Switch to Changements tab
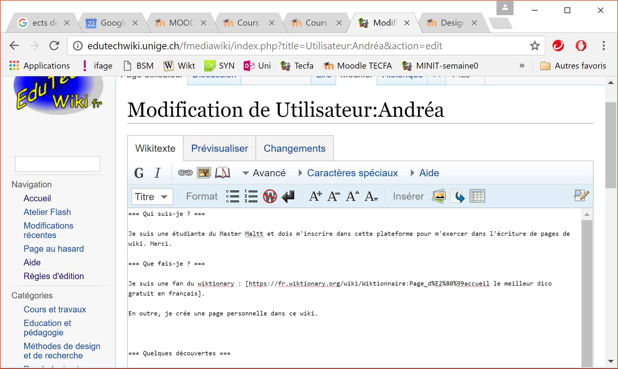Viewport: 618px width, 369px height. click(294, 148)
